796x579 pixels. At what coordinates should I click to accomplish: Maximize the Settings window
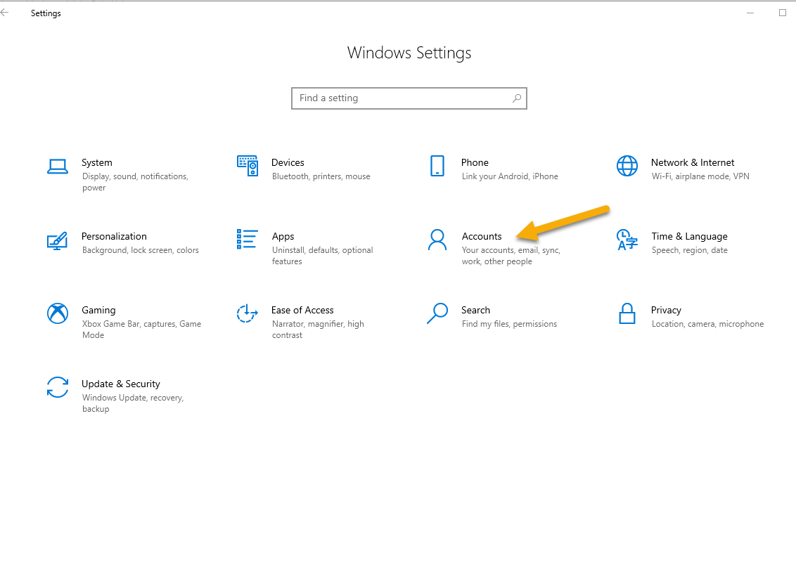[x=783, y=13]
